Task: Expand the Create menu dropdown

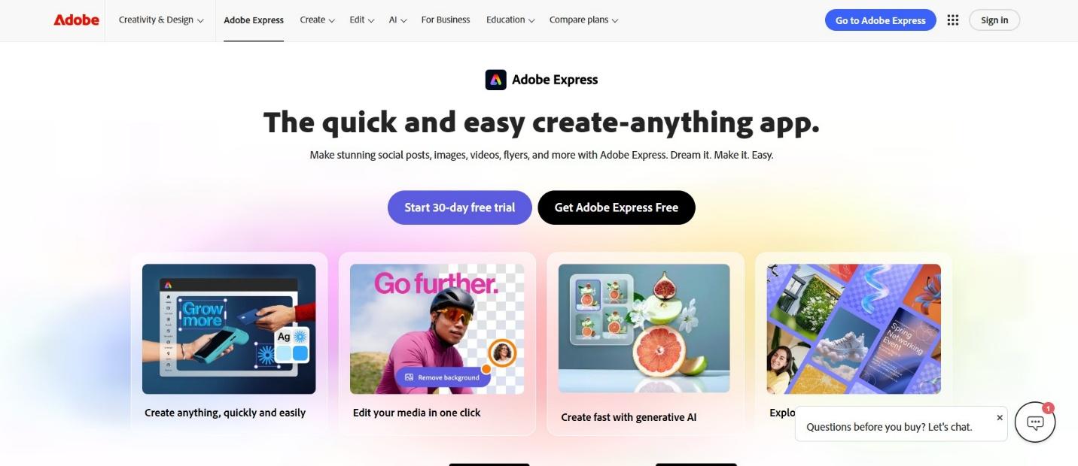Action: coord(317,20)
